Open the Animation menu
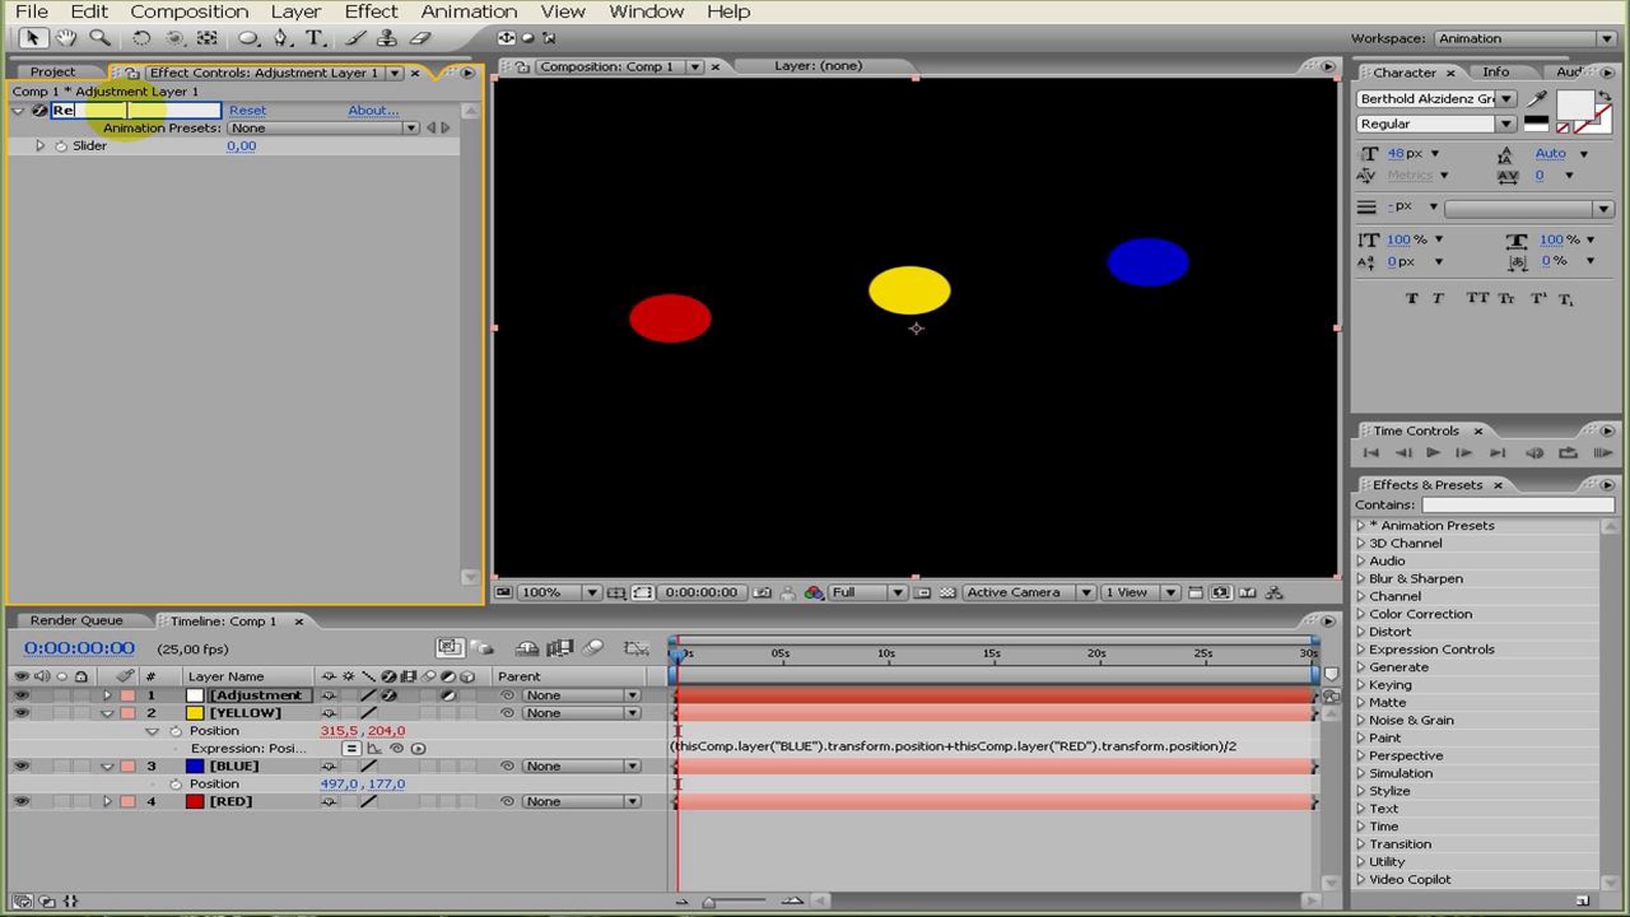This screenshot has height=917, width=1630. (469, 12)
